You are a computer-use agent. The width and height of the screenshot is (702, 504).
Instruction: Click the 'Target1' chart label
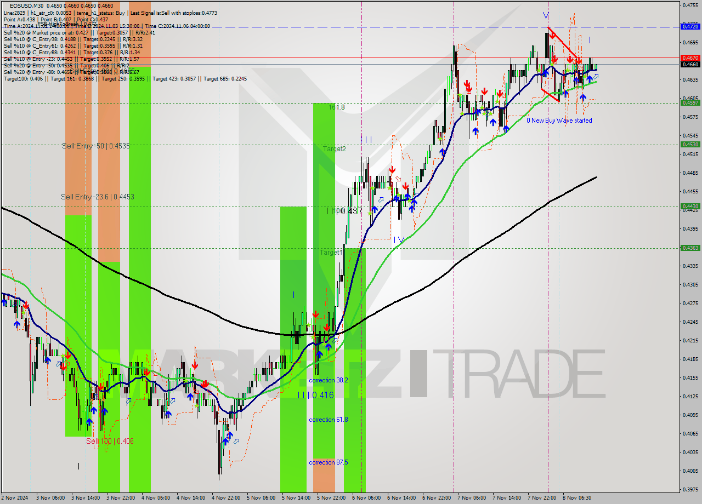click(331, 253)
